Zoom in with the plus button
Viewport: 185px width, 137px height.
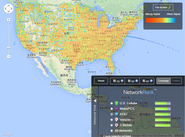(x=8, y=20)
